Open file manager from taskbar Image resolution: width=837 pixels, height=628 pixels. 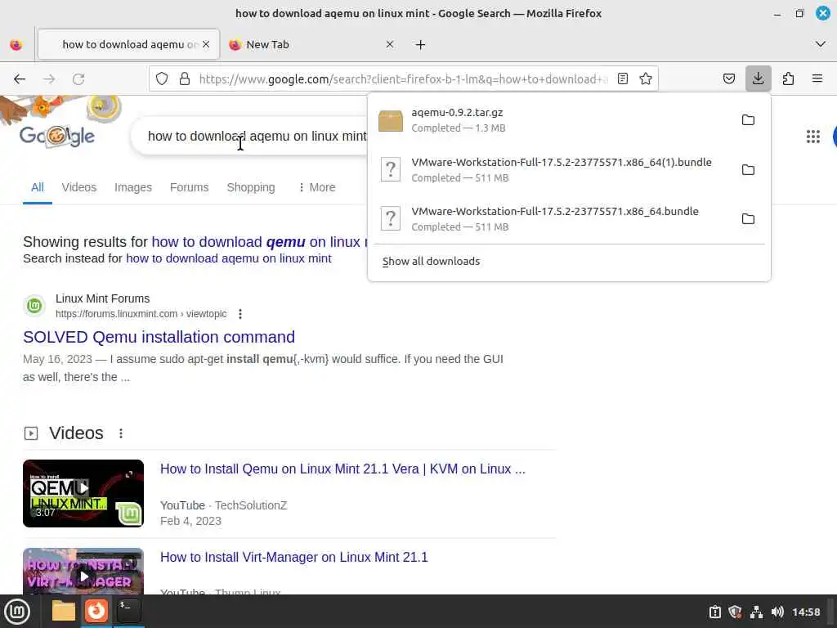[x=64, y=611]
